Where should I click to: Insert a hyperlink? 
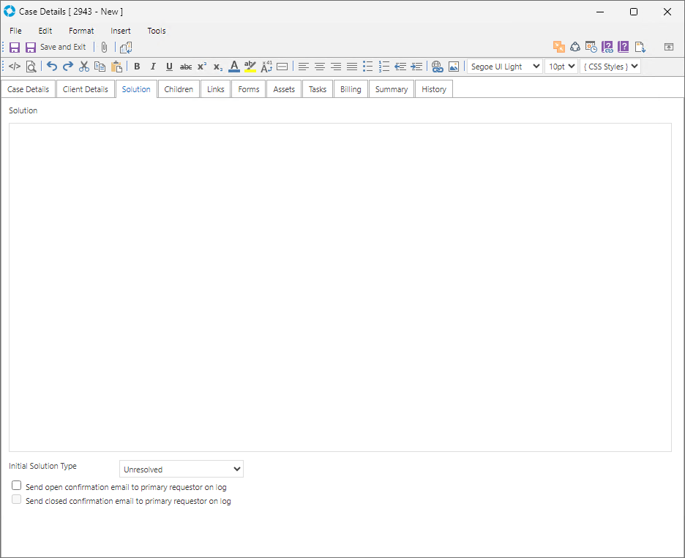(x=437, y=67)
